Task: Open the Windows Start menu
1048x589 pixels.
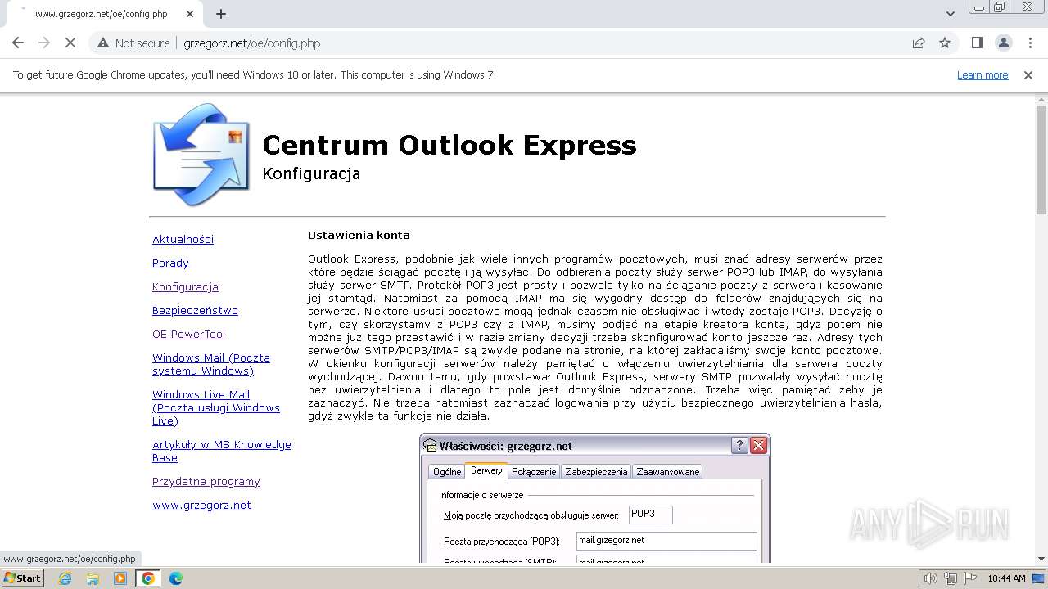Action: tap(22, 578)
